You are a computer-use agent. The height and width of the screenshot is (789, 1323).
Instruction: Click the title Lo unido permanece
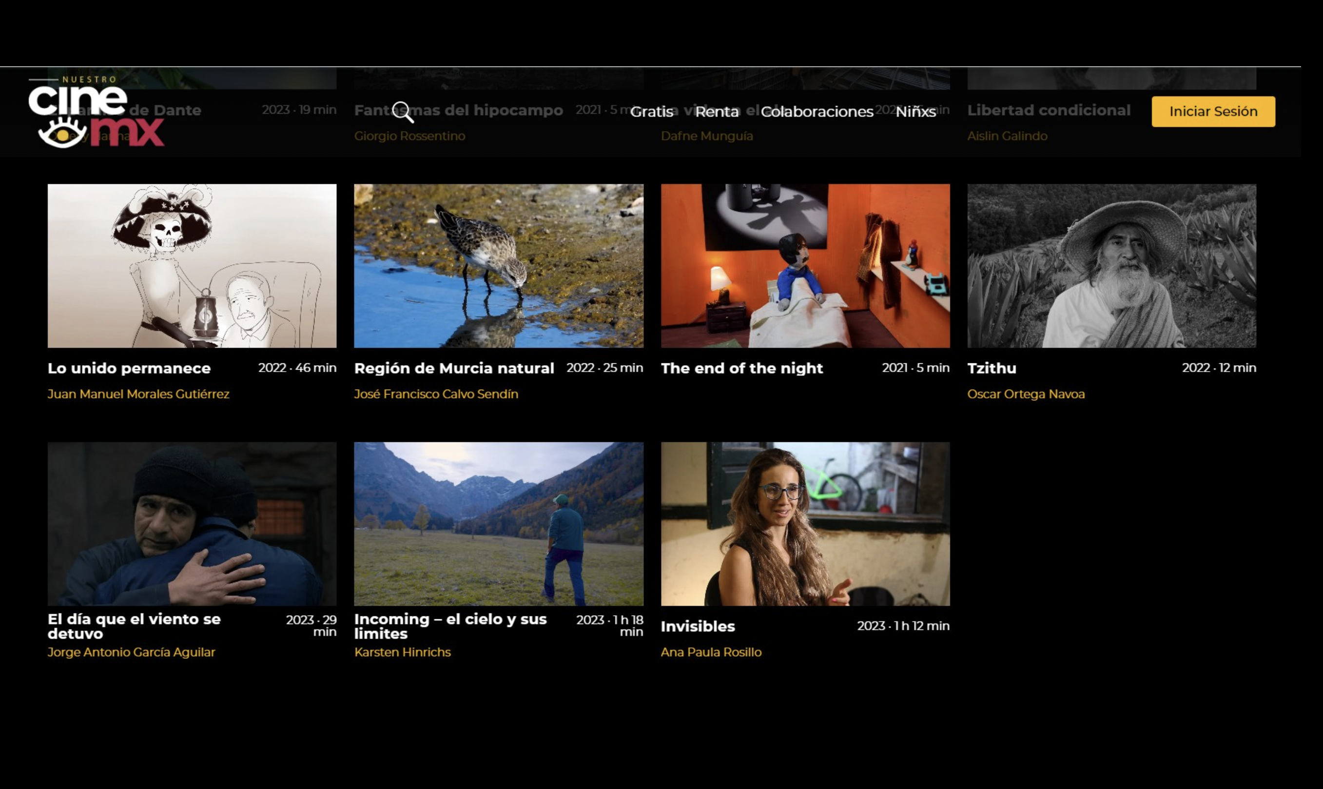[129, 368]
